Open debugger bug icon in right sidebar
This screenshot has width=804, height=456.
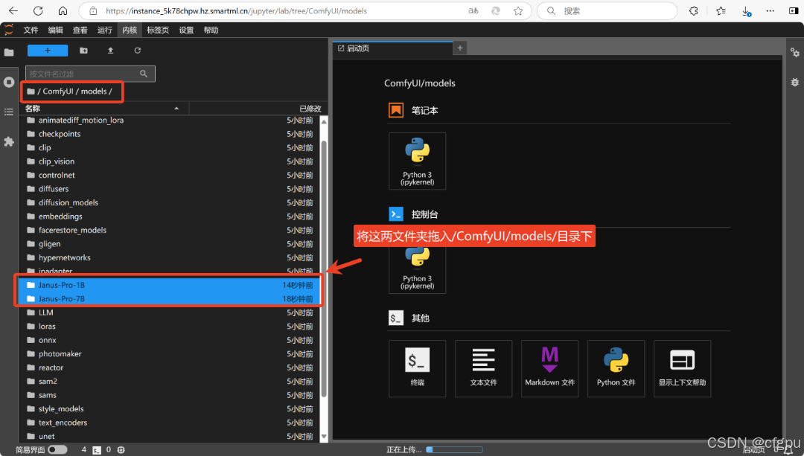(795, 82)
